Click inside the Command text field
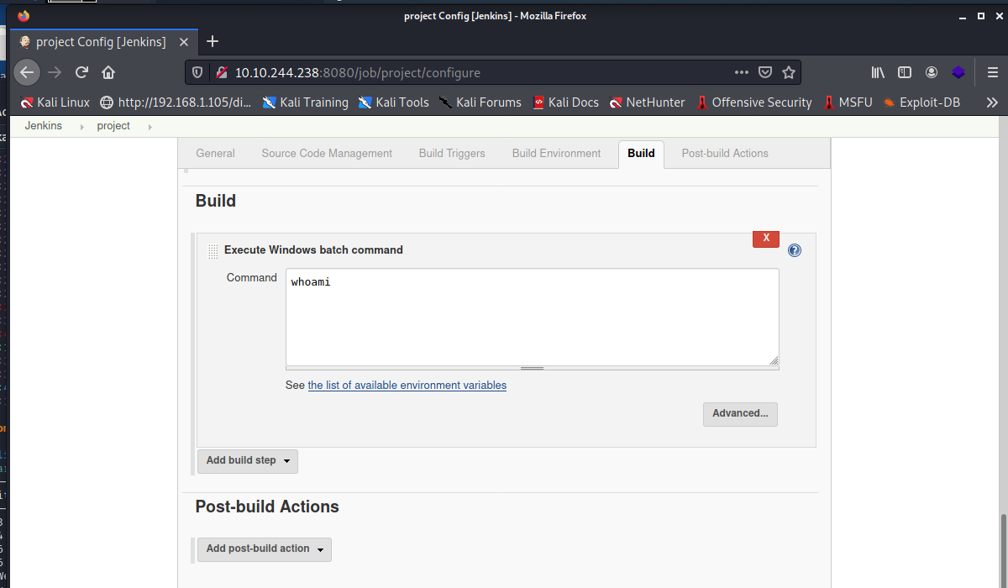 pyautogui.click(x=532, y=318)
